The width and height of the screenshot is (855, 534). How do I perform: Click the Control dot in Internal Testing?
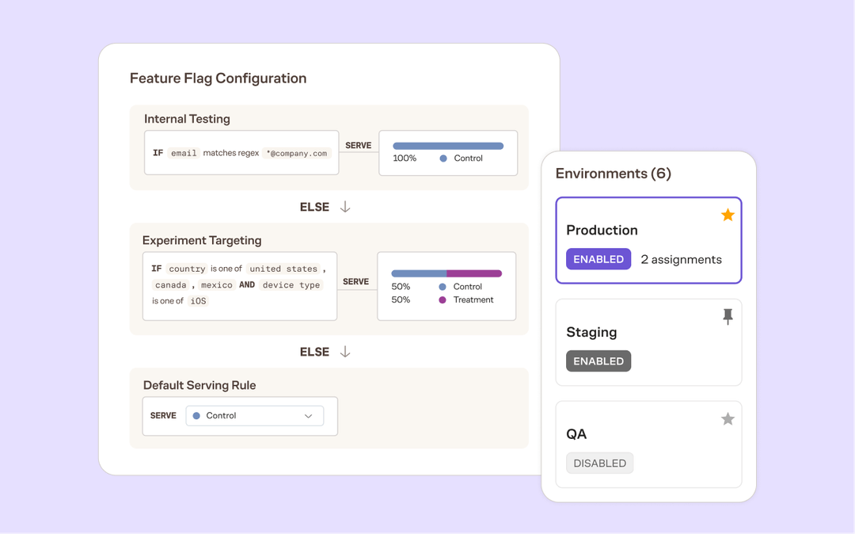443,158
